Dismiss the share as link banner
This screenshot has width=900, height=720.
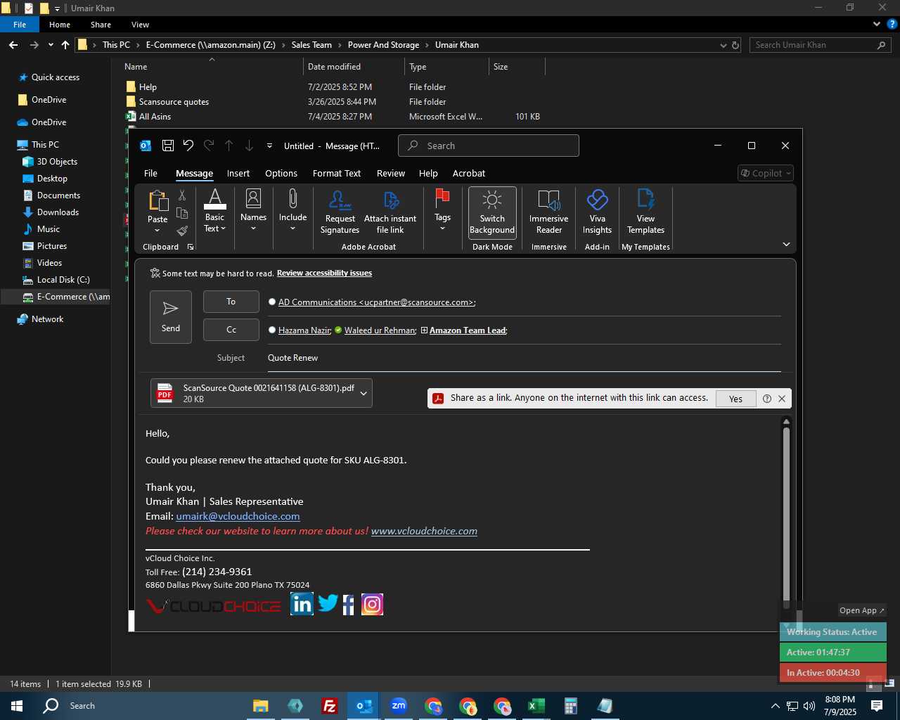click(782, 399)
